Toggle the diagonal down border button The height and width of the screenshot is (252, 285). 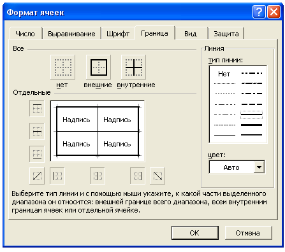point(157,176)
